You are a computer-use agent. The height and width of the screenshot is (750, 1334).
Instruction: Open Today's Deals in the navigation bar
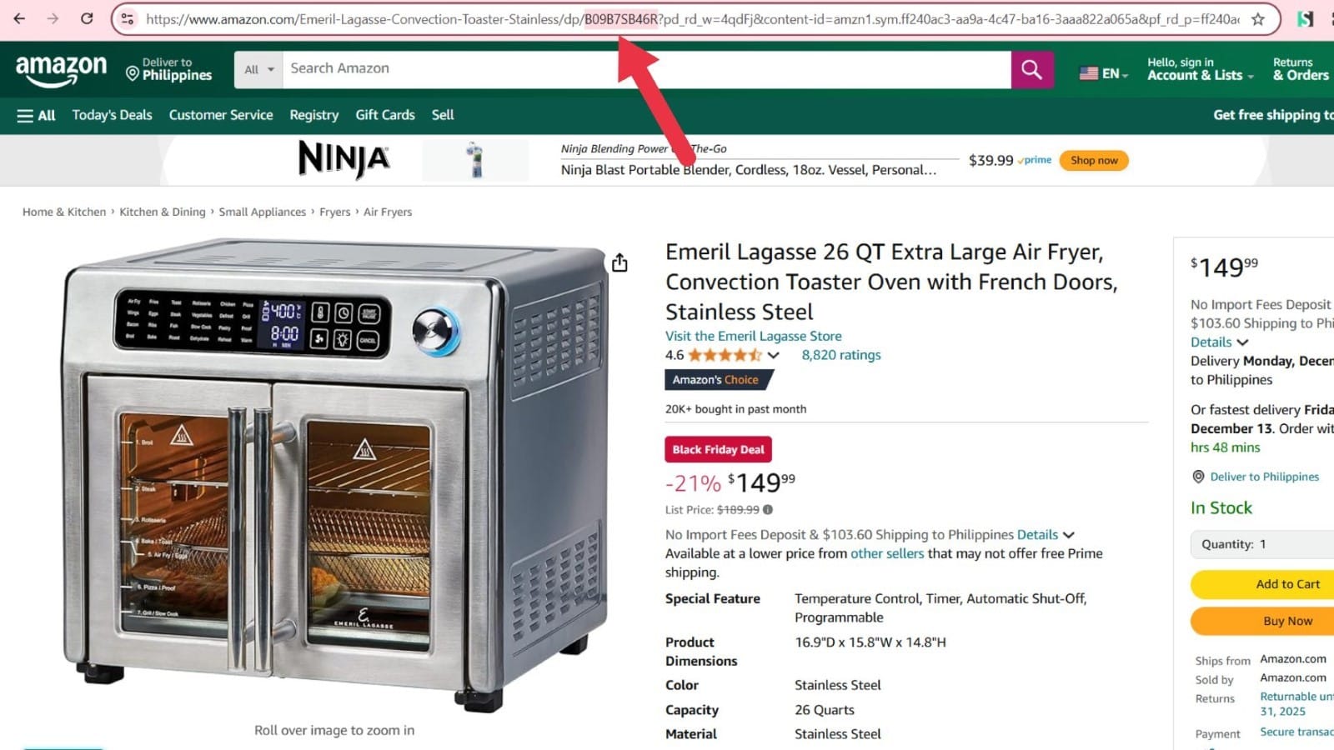tap(112, 115)
